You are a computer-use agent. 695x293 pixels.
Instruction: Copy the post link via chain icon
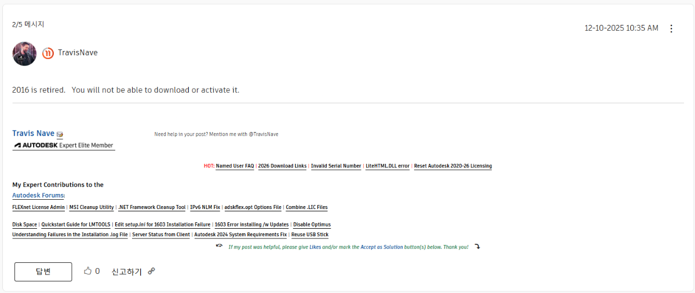152,271
